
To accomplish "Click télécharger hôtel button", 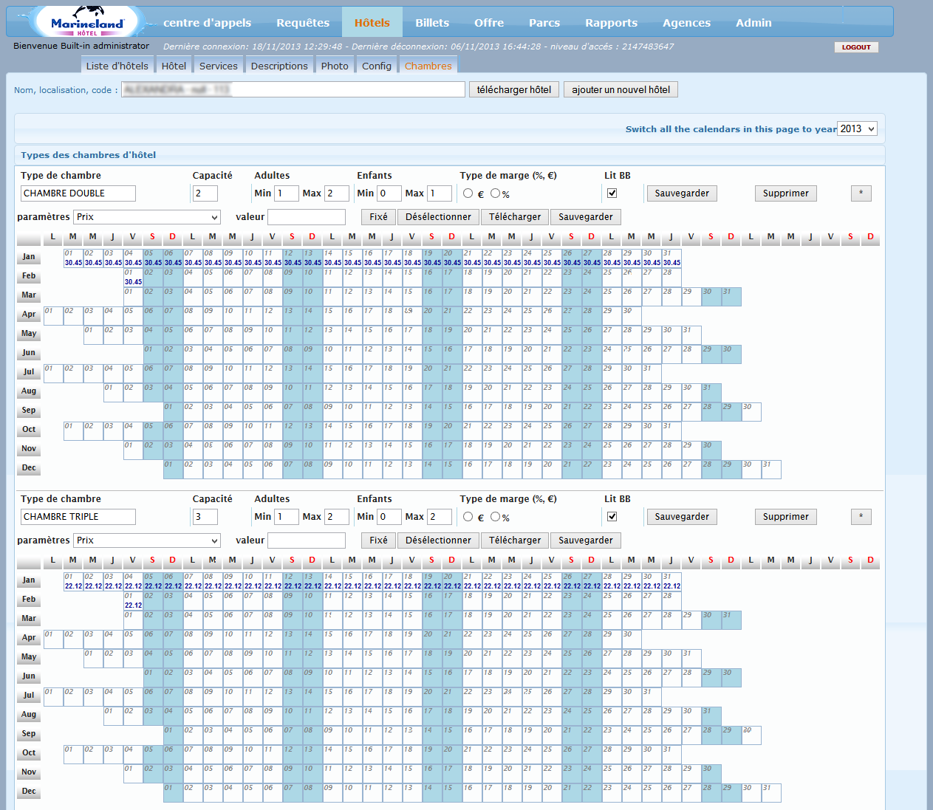I will tap(514, 89).
